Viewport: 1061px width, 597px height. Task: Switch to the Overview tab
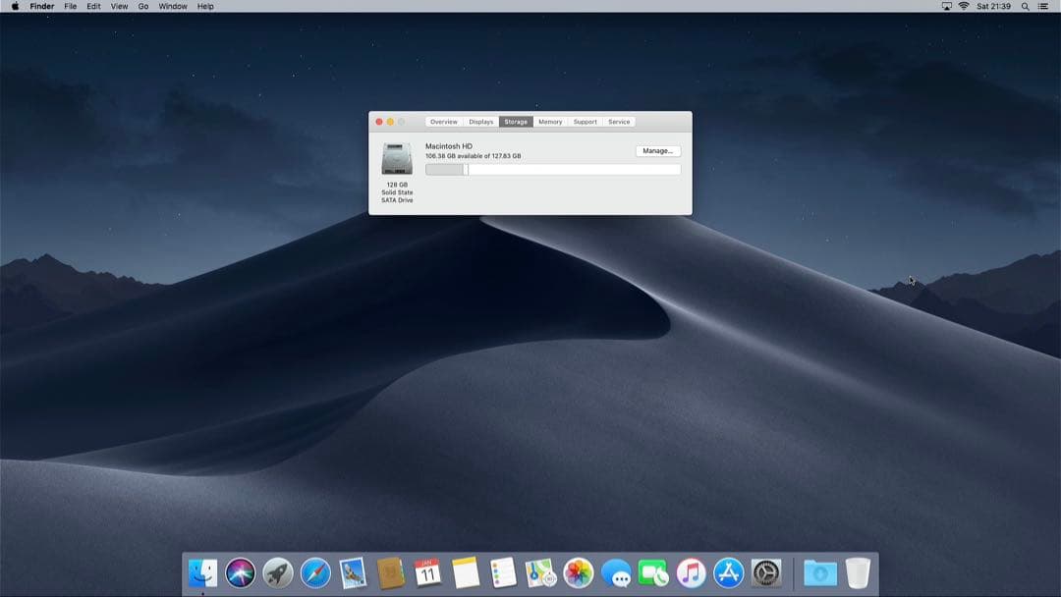(443, 121)
